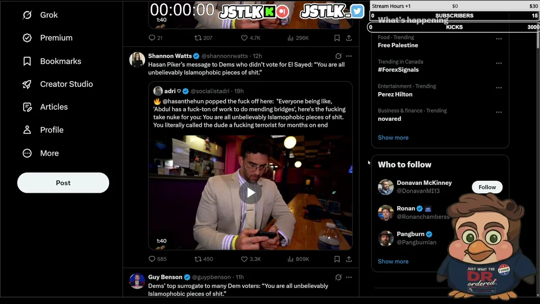Open Pangburn's profile in Who to follow
Screen dimensions: 540x304
410,234
